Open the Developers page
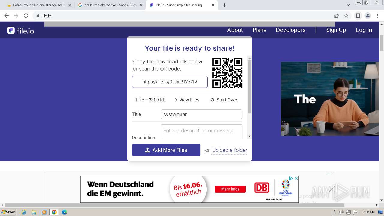The width and height of the screenshot is (384, 216). click(290, 30)
